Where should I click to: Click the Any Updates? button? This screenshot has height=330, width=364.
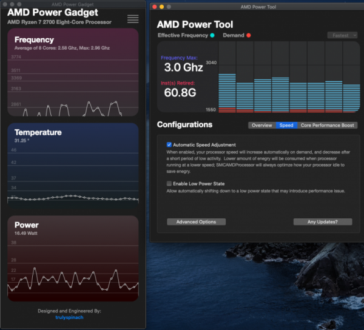(x=323, y=222)
